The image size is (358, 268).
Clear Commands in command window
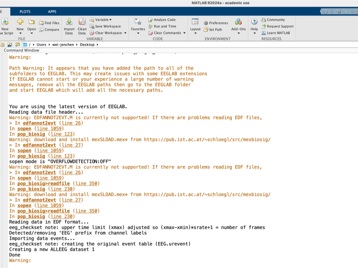[165, 33]
